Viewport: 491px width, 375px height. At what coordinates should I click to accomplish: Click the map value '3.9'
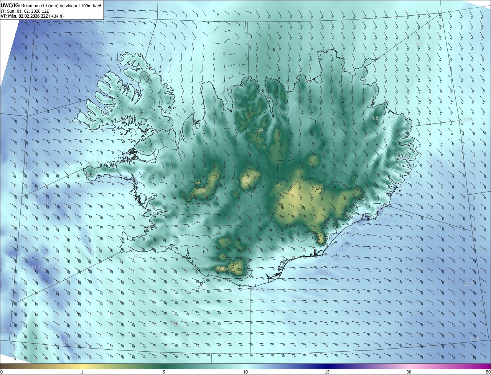click(259, 131)
